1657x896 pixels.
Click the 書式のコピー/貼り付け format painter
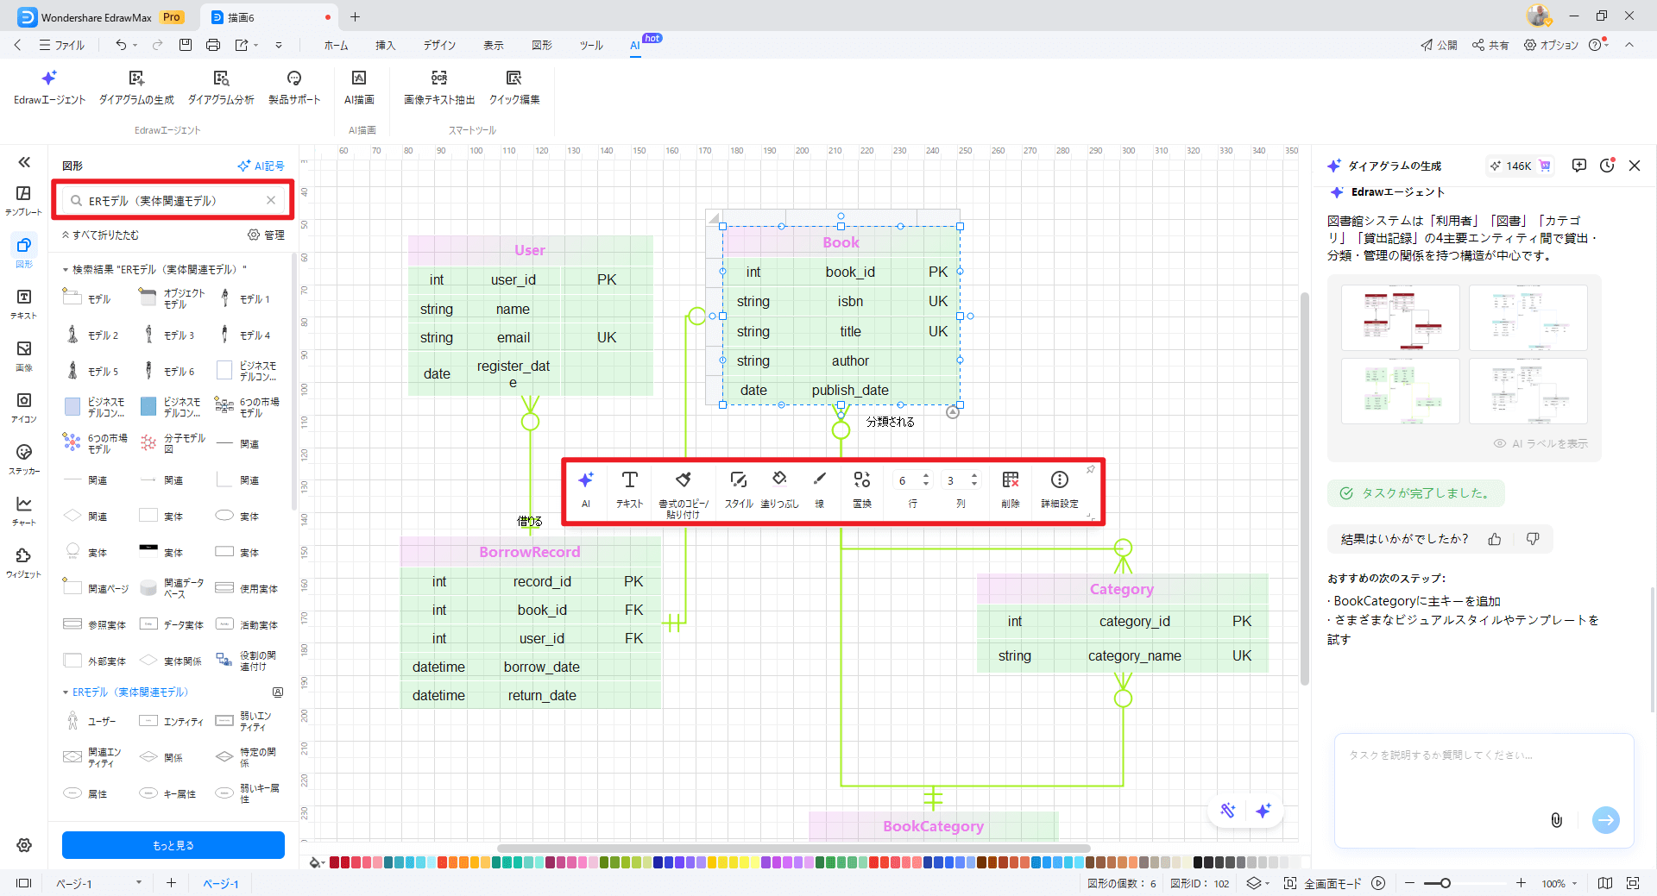684,479
